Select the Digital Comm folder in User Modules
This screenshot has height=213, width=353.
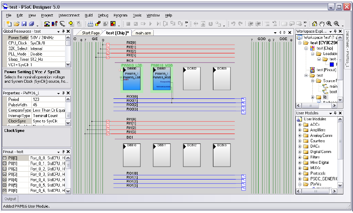[321, 152]
